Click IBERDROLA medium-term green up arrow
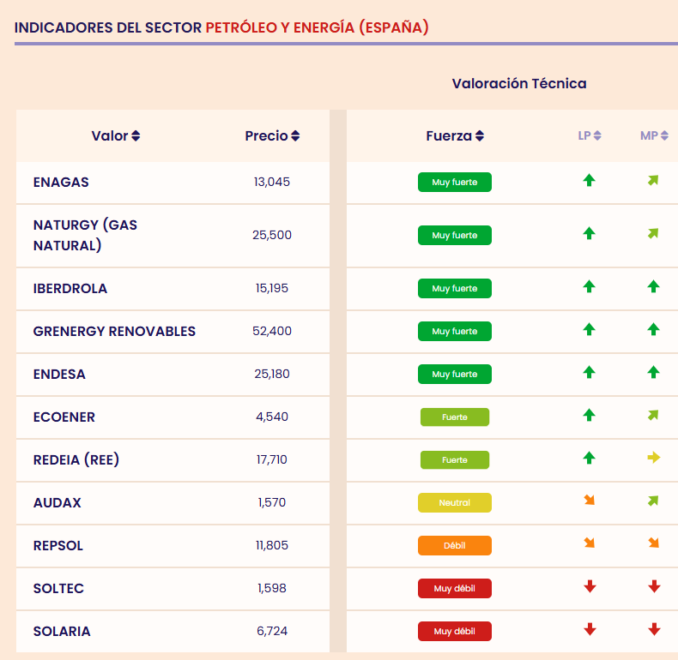Image resolution: width=678 pixels, height=660 pixels. tap(654, 287)
